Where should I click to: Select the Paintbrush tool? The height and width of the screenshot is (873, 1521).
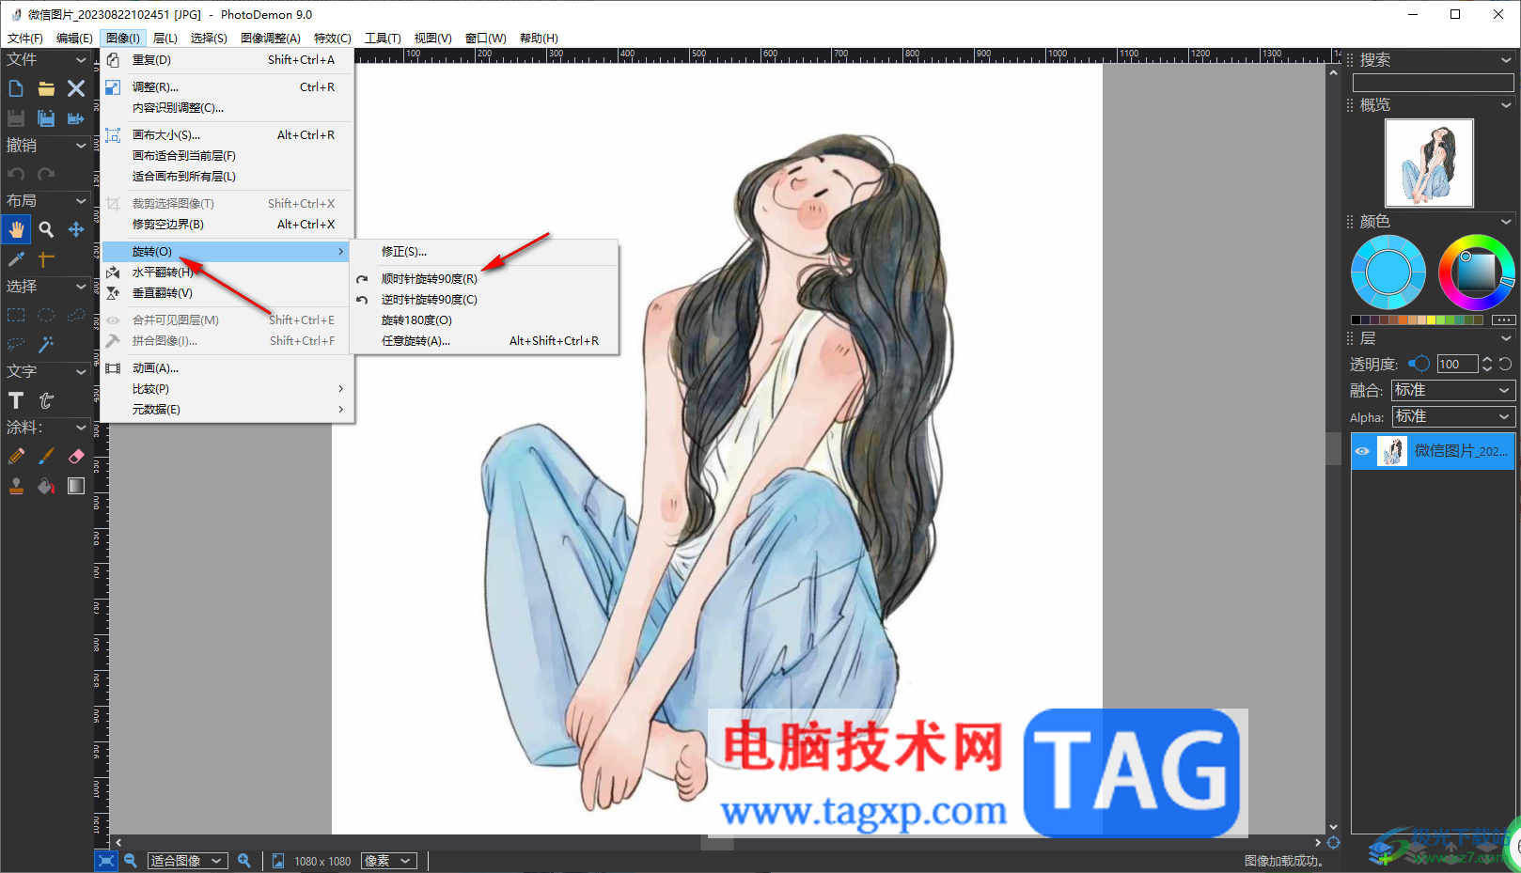46,456
